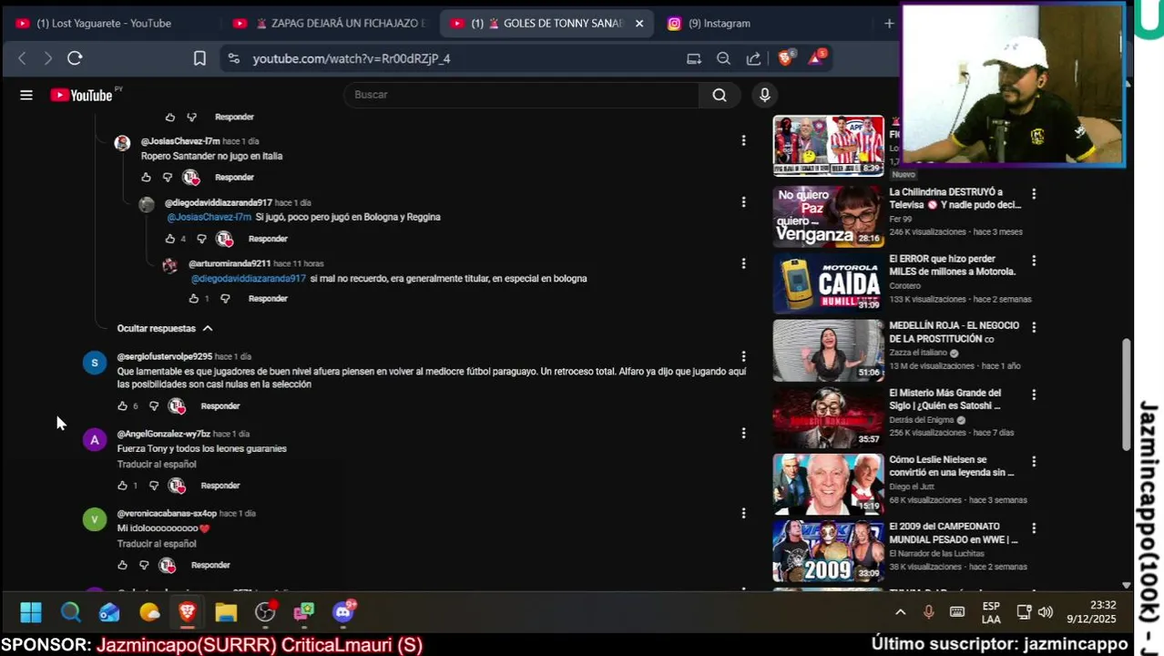Open volume control in system tray
The image size is (1164, 656).
coord(1045,612)
